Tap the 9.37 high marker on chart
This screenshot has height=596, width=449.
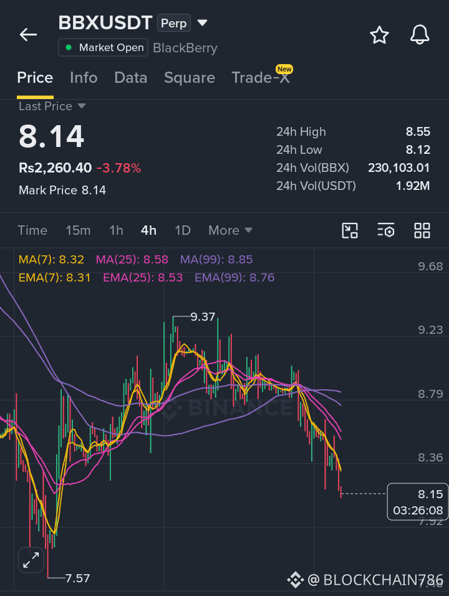click(203, 316)
